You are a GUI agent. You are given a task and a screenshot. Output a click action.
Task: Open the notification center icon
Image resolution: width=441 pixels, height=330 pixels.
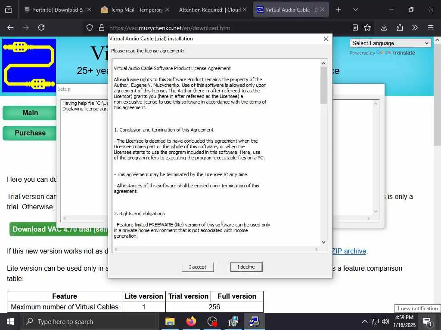click(x=427, y=321)
